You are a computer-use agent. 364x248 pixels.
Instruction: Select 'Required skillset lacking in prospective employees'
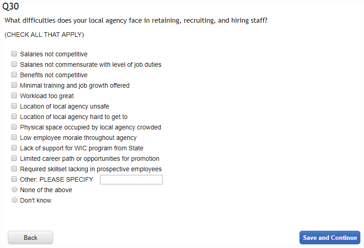click(x=14, y=169)
